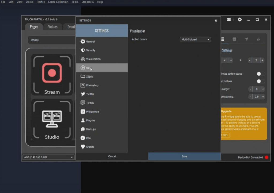Open the Twitch settings section
Image resolution: width=274 pixels, height=193 pixels.
tap(102, 103)
